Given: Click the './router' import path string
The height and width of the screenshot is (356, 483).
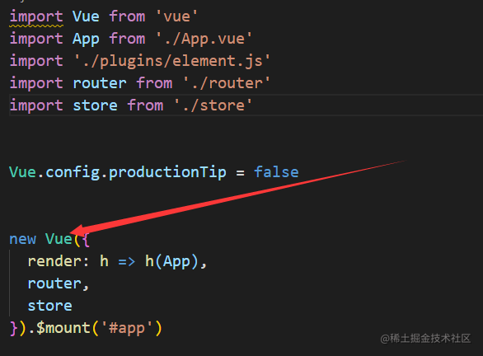Looking at the screenshot, I should (227, 83).
